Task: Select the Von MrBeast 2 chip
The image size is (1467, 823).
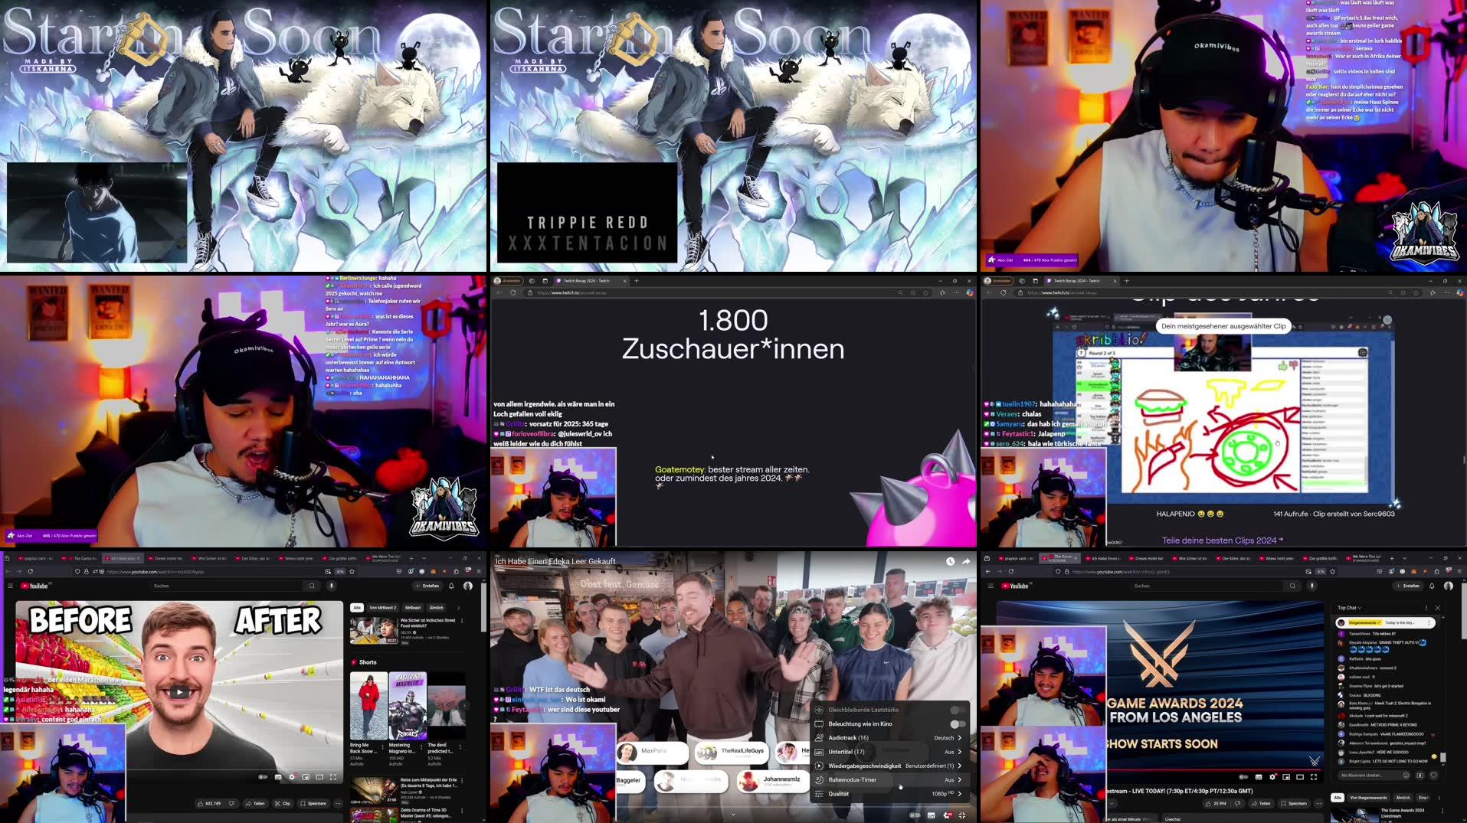Action: click(383, 608)
